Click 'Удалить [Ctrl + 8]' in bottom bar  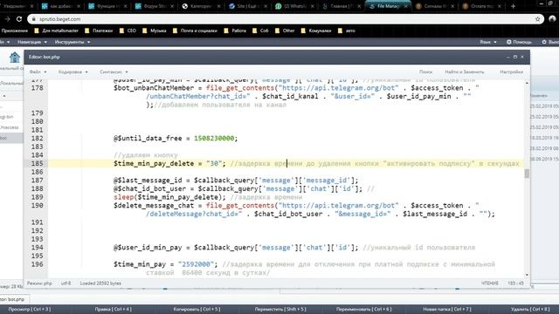[x=530, y=310]
